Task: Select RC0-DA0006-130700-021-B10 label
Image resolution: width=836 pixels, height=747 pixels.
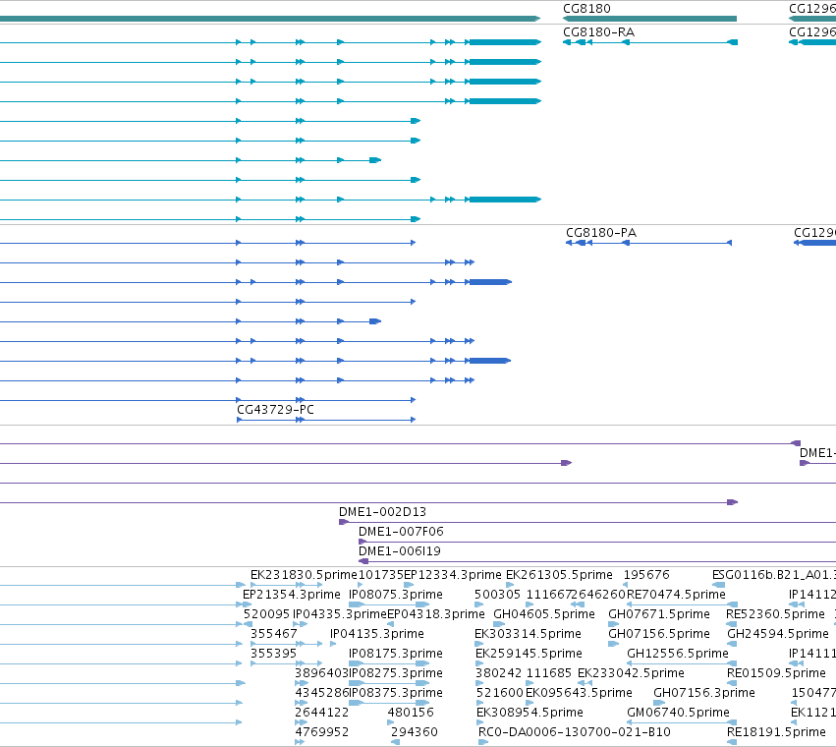Action: [x=575, y=732]
